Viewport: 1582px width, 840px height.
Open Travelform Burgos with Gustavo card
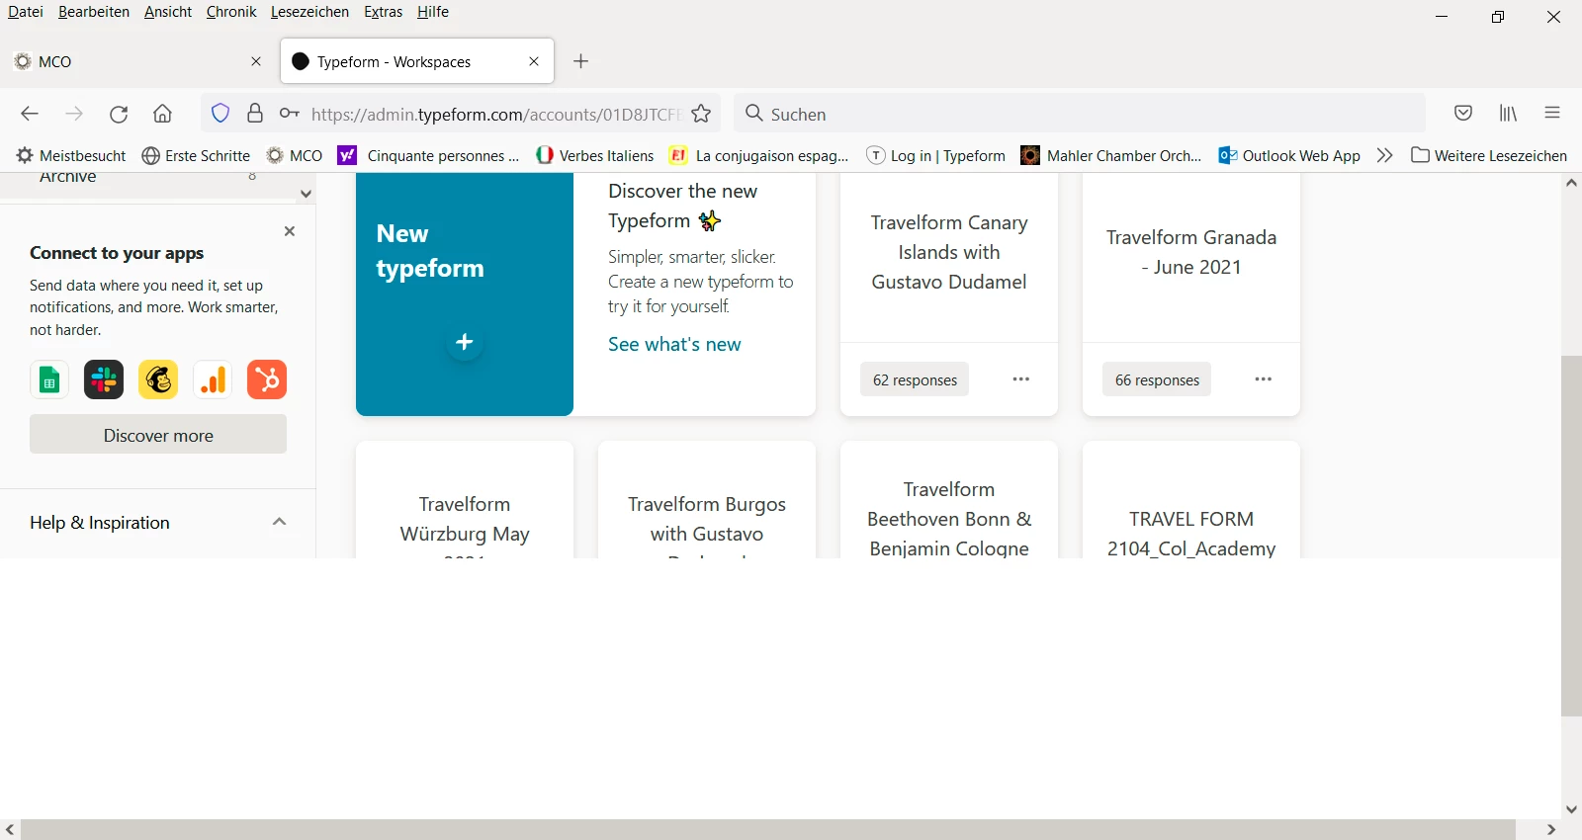(x=707, y=500)
